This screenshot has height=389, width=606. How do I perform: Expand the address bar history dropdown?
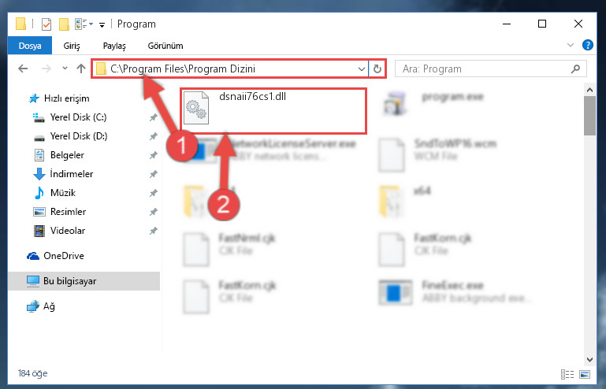pyautogui.click(x=362, y=69)
